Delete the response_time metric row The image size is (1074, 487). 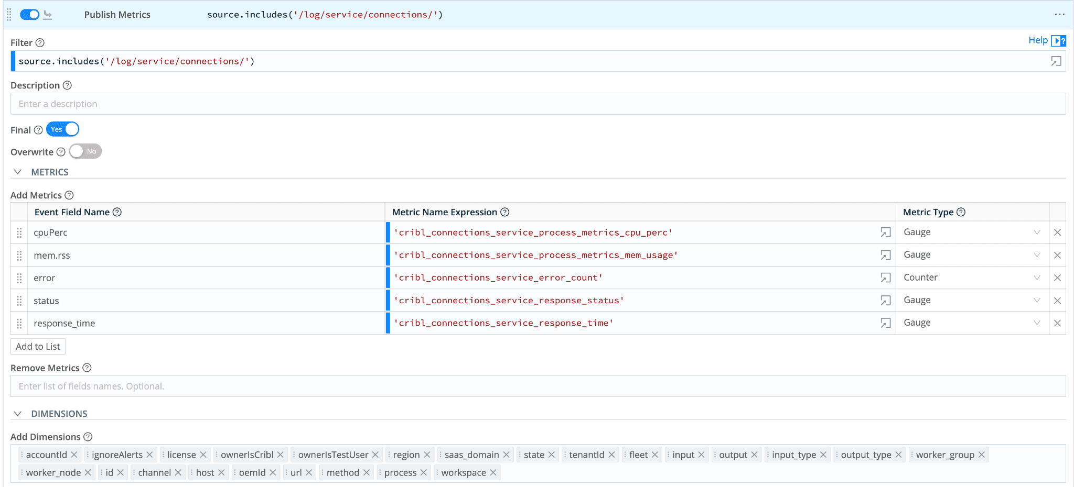click(x=1057, y=323)
